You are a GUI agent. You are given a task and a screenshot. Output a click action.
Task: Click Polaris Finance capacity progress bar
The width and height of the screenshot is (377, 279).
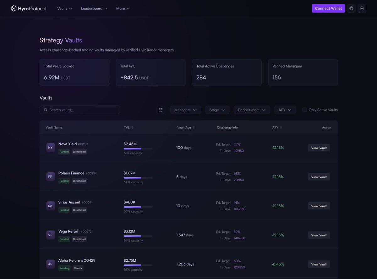(138, 178)
